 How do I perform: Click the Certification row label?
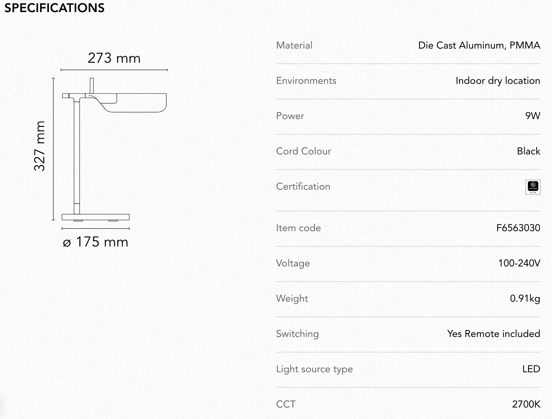pyautogui.click(x=303, y=187)
